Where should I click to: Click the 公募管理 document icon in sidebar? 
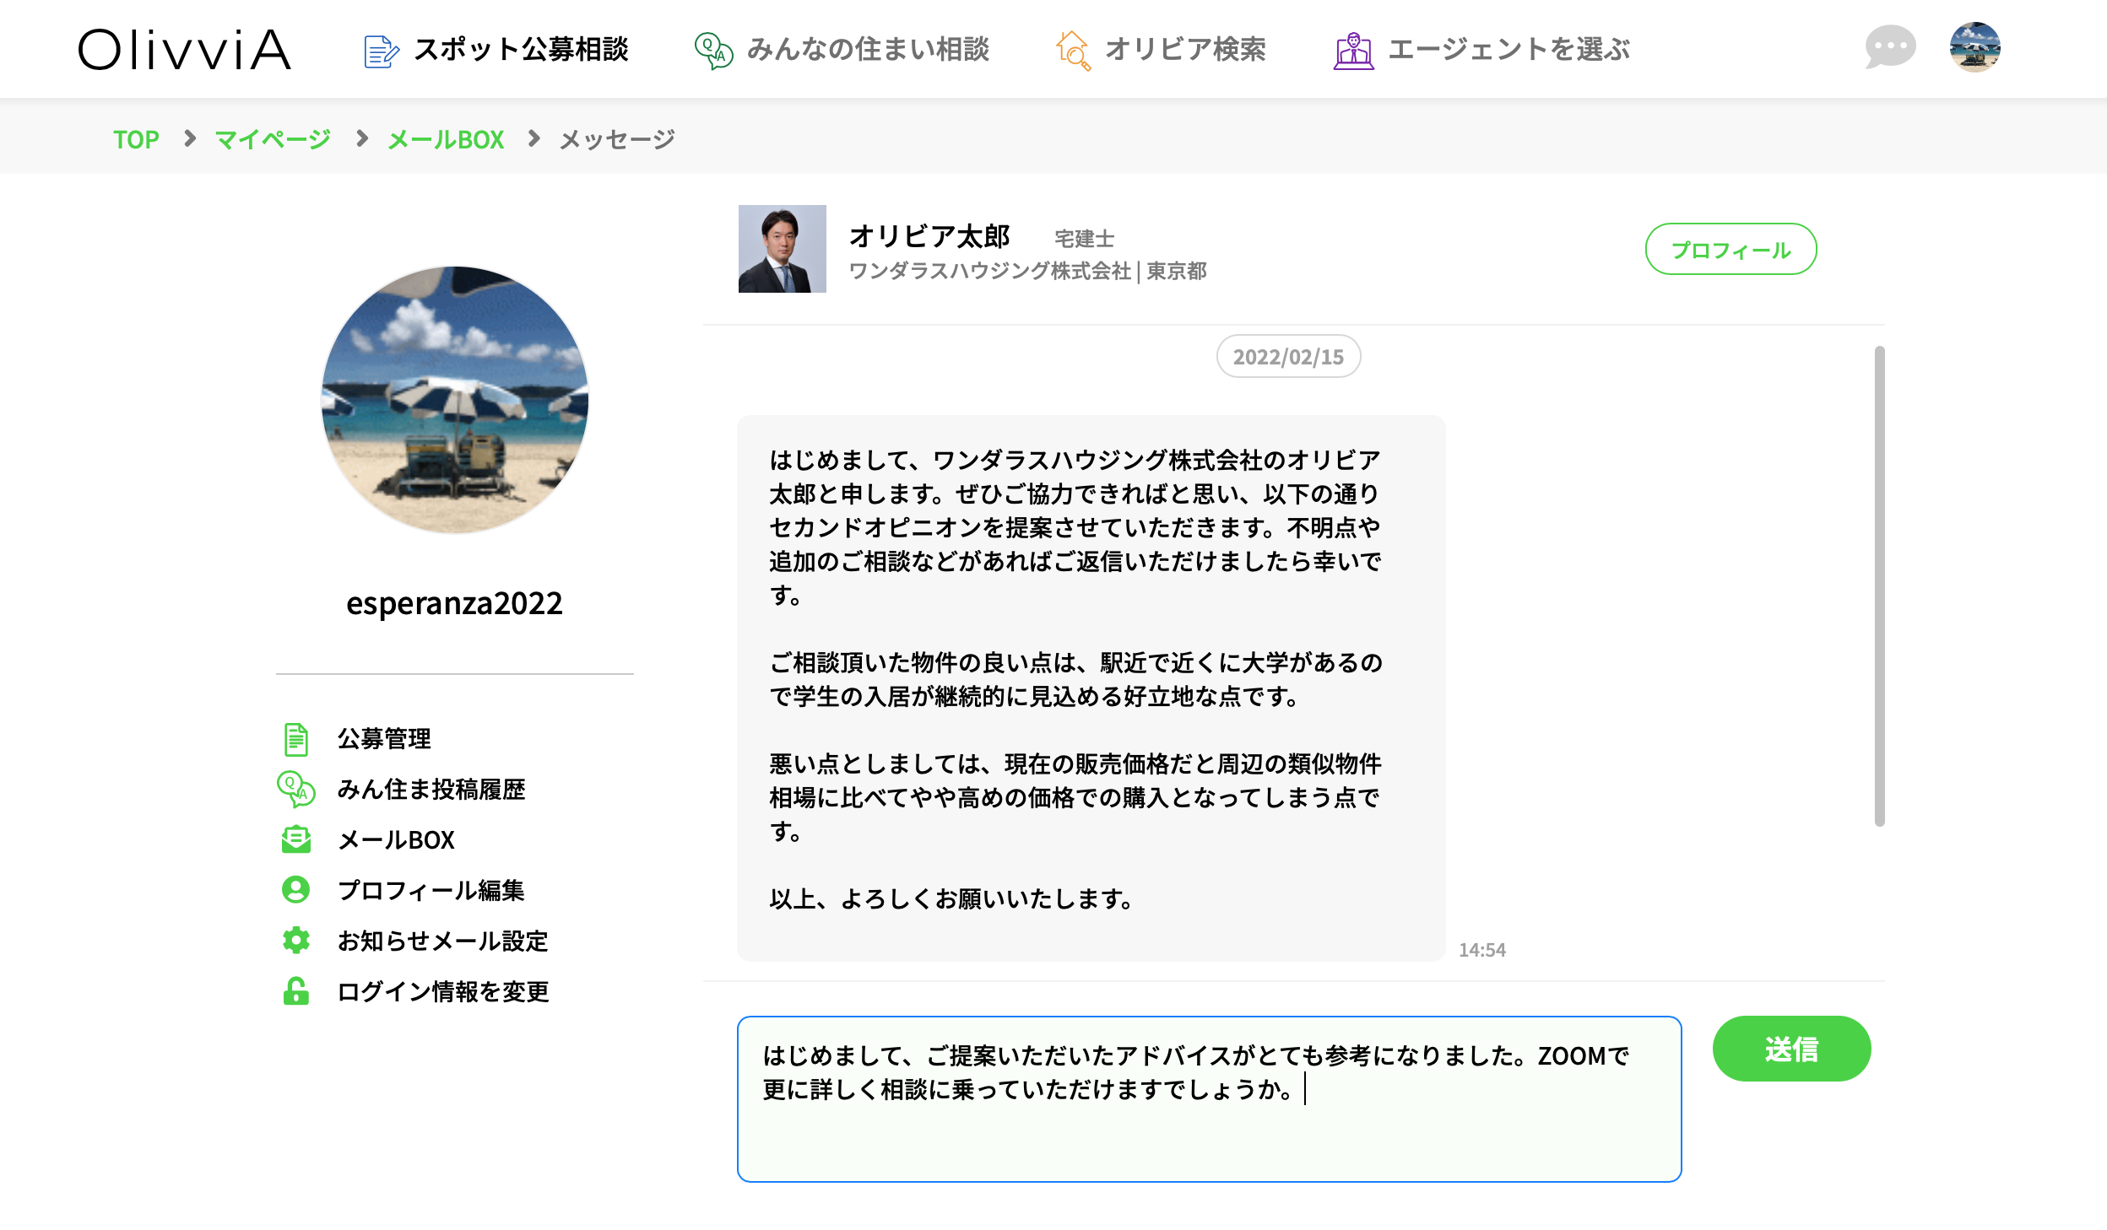295,739
